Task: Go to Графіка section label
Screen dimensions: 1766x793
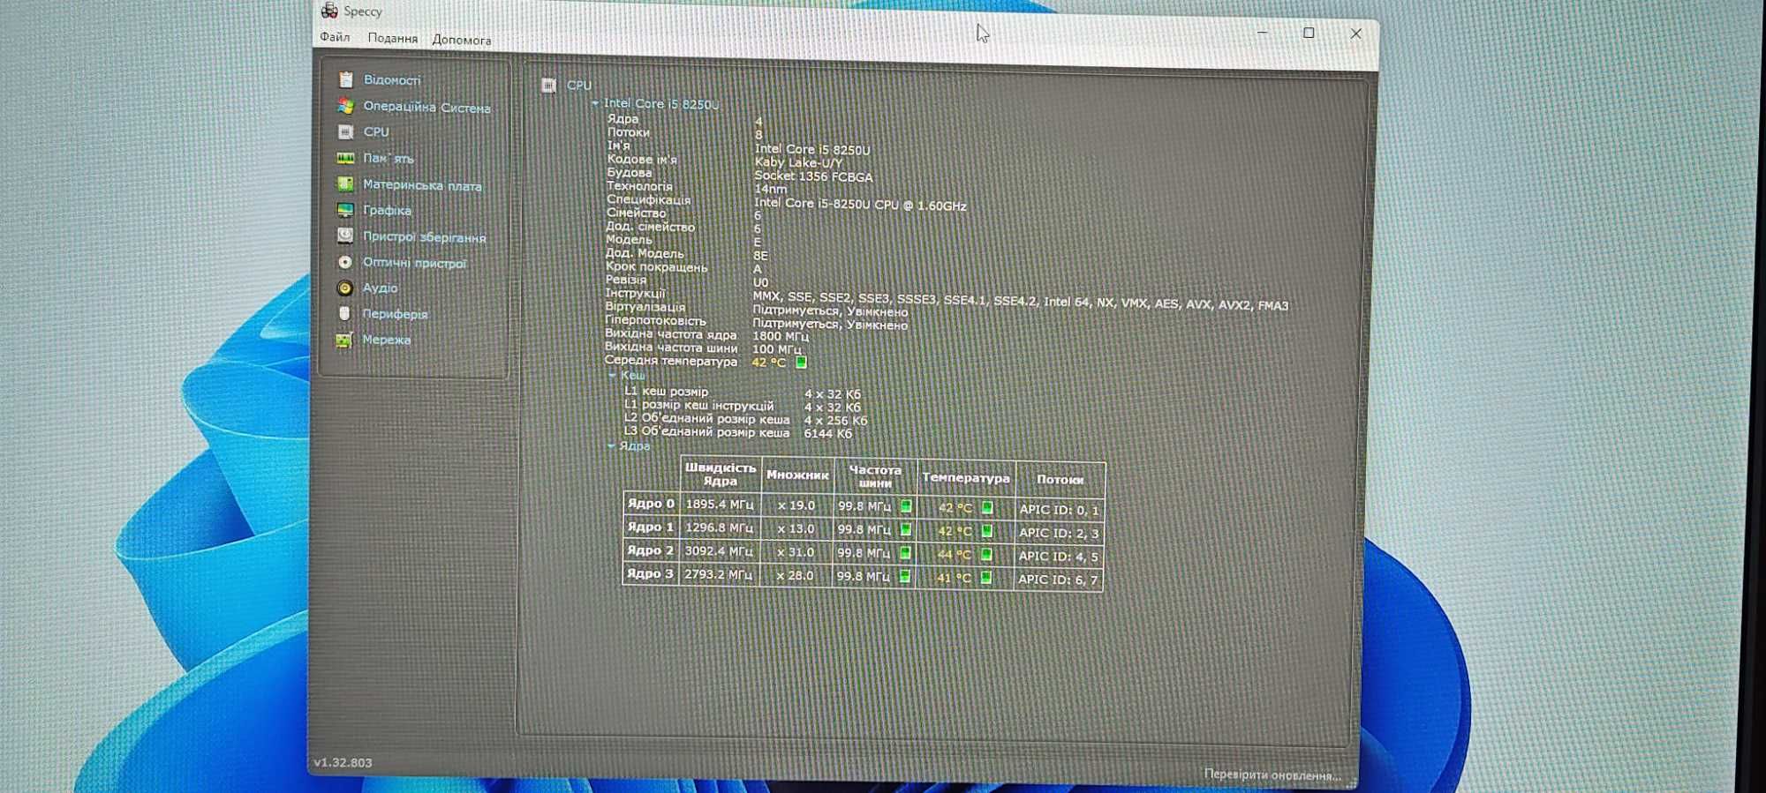Action: point(387,210)
